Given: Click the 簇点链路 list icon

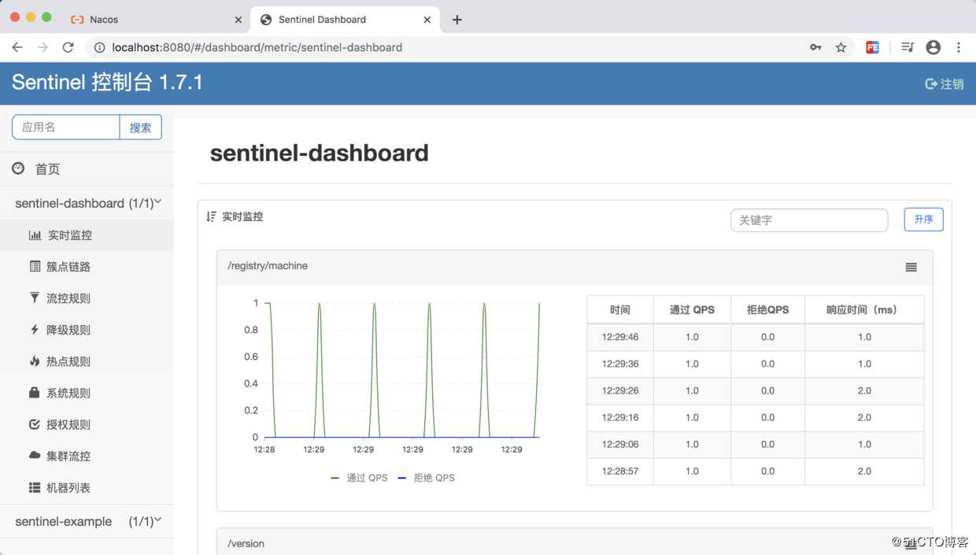Looking at the screenshot, I should [x=35, y=266].
